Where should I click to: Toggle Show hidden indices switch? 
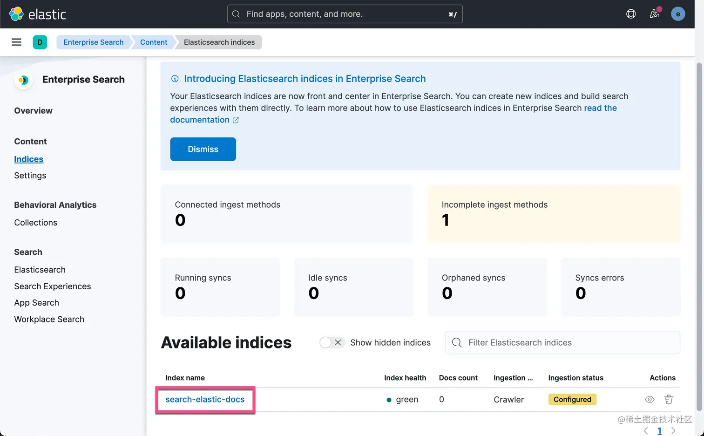[332, 342]
